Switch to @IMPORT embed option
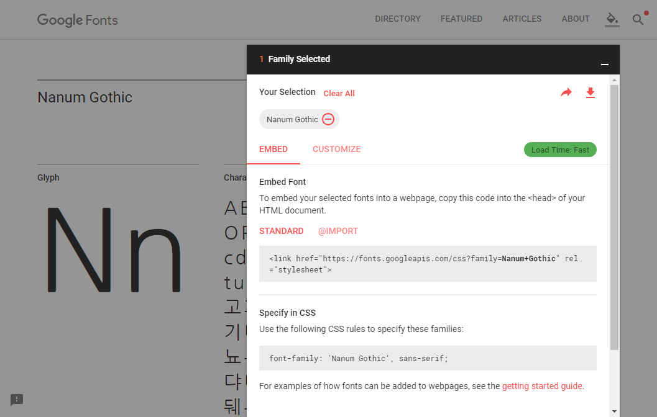The image size is (657, 417). point(338,231)
